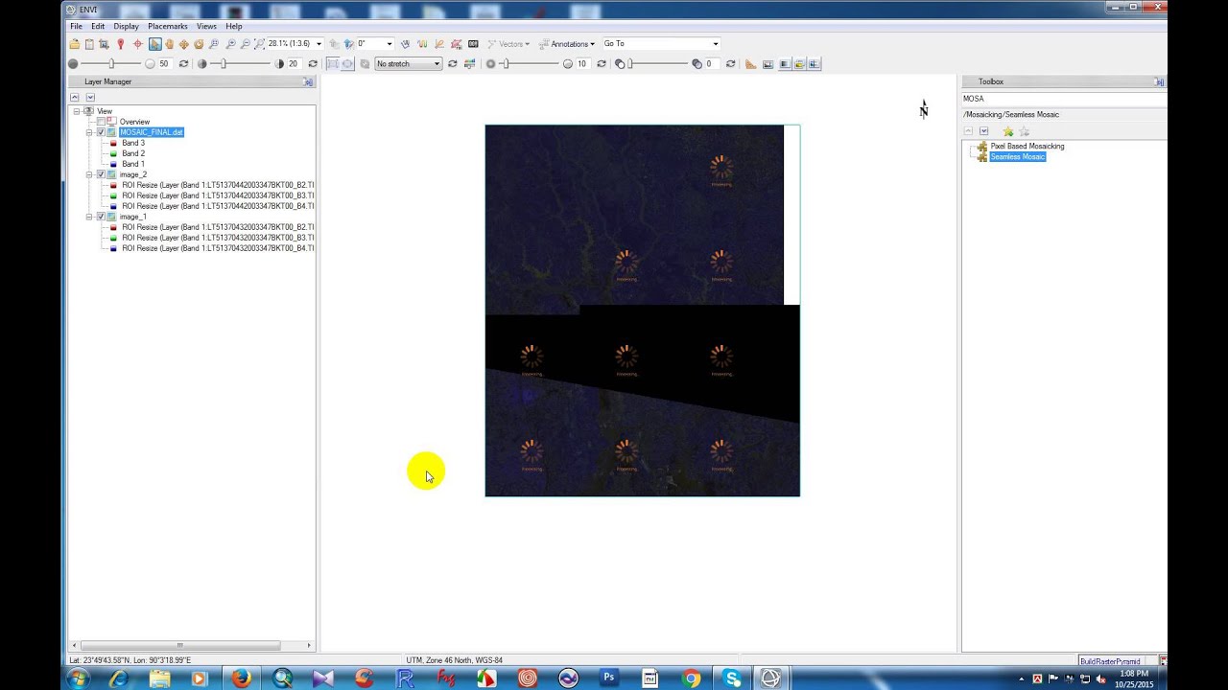Select the Fly navigation tool
Viewport: 1228px width, 690px height.
[183, 44]
